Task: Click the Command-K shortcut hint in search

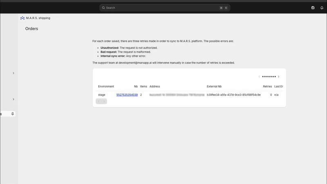Action: [x=224, y=8]
